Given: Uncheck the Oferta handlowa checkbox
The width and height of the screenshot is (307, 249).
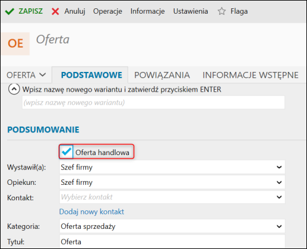Looking at the screenshot, I should (x=67, y=152).
